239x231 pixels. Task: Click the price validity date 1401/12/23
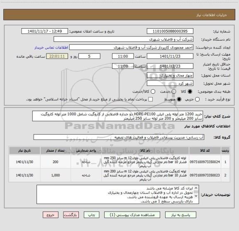pos(170,66)
